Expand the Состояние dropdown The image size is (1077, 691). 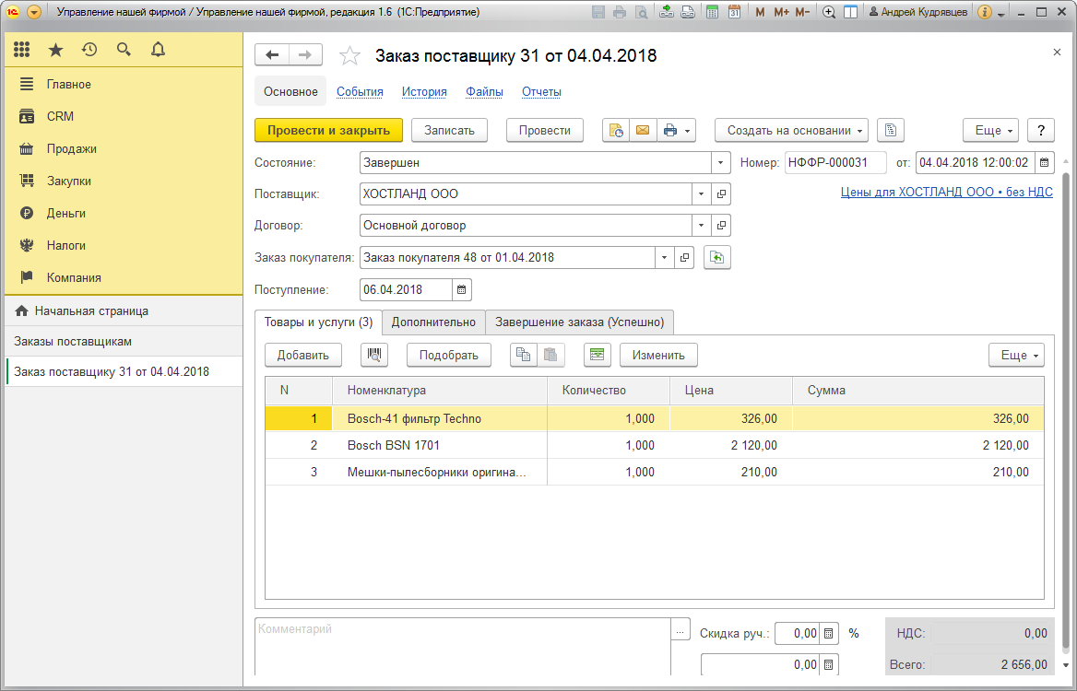(720, 163)
